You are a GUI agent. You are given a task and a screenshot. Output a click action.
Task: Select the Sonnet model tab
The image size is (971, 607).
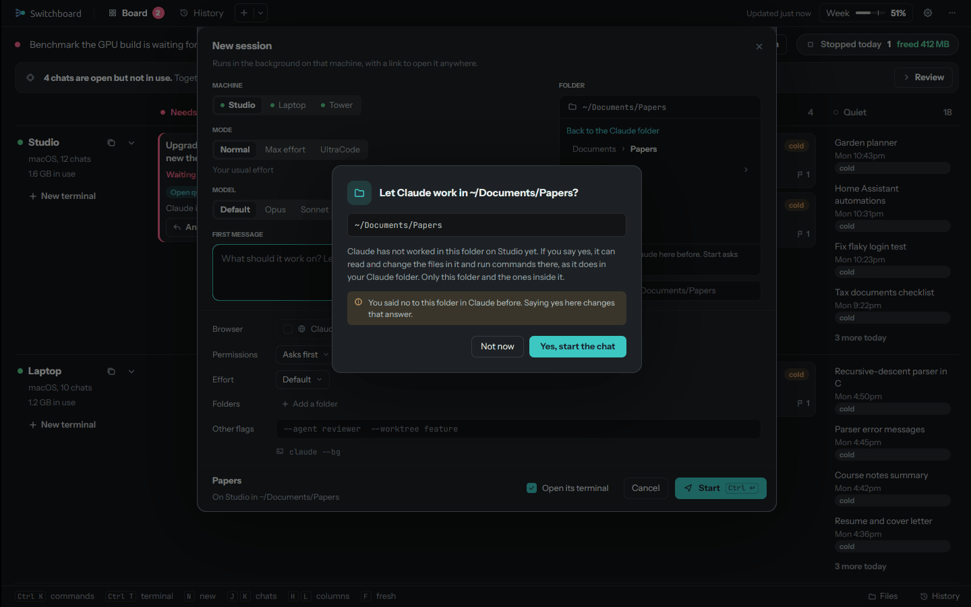tap(314, 210)
